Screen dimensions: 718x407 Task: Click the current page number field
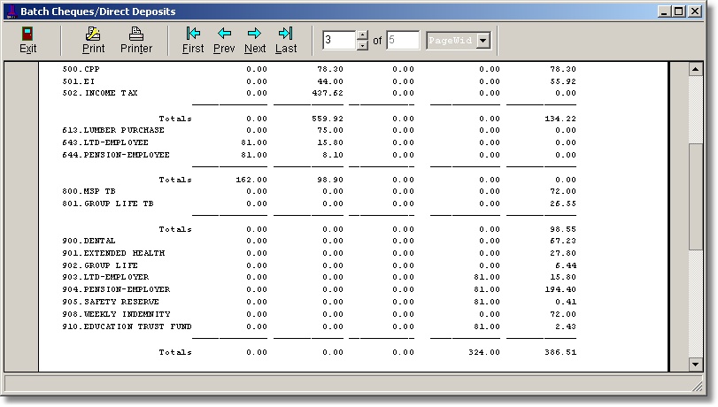(x=339, y=41)
